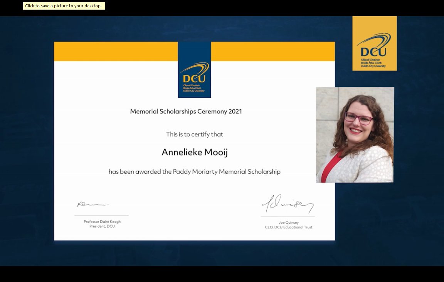Click the text 'This is to certify that'
The width and height of the screenshot is (444, 282).
(195, 134)
